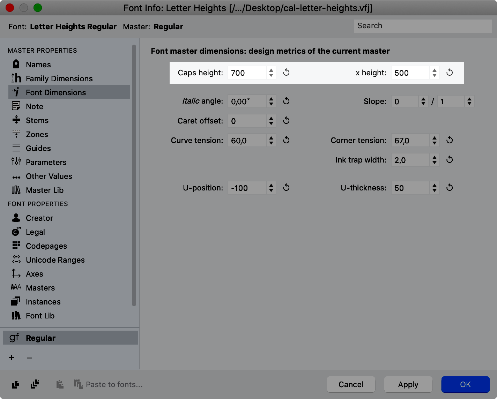Reset the x height value
The width and height of the screenshot is (497, 399).
[450, 73]
